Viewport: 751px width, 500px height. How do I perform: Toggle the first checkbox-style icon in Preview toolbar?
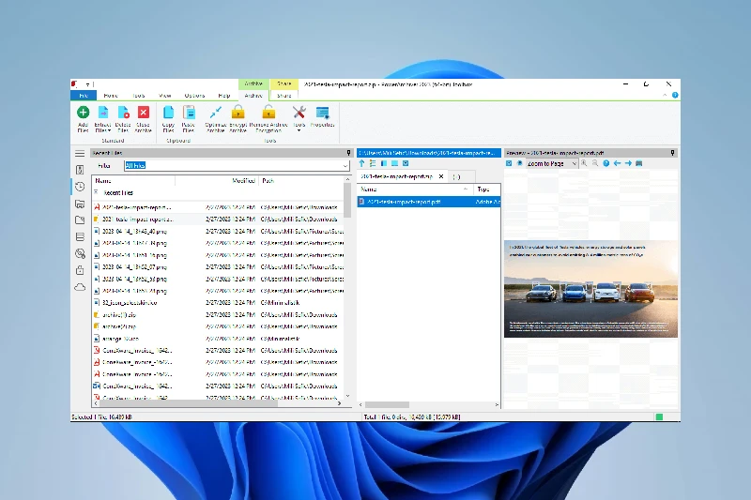coord(509,163)
